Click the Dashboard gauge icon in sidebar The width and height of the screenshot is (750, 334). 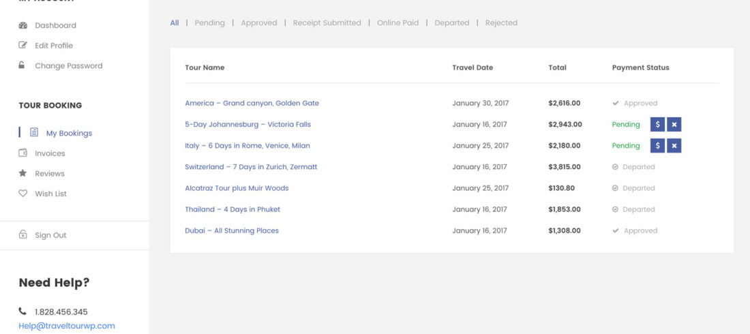22,25
